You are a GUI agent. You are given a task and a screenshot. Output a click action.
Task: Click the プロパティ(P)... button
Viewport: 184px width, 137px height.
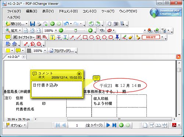[x=61, y=51]
